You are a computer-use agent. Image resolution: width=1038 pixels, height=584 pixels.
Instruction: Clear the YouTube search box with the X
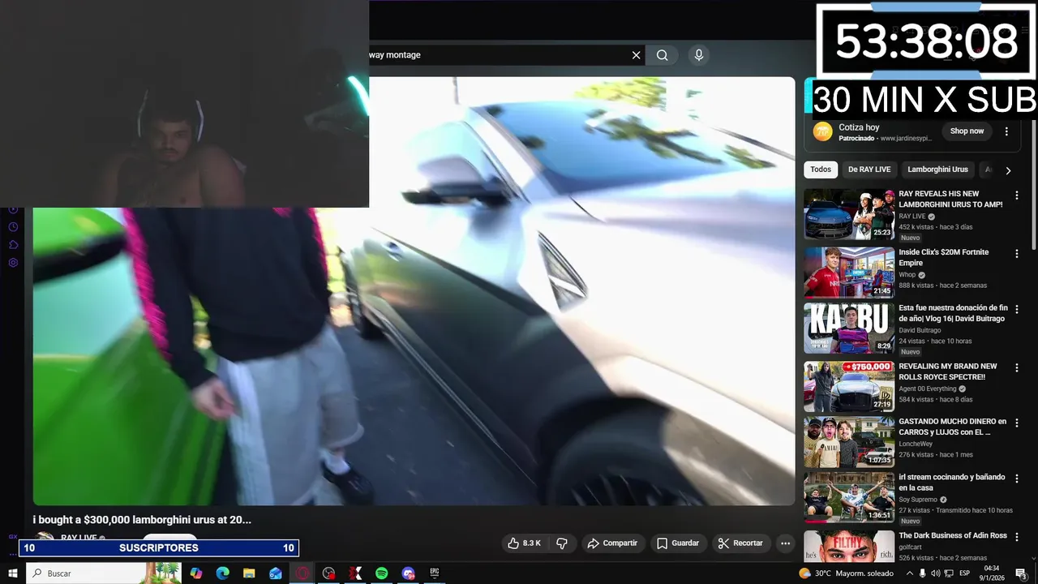637,55
